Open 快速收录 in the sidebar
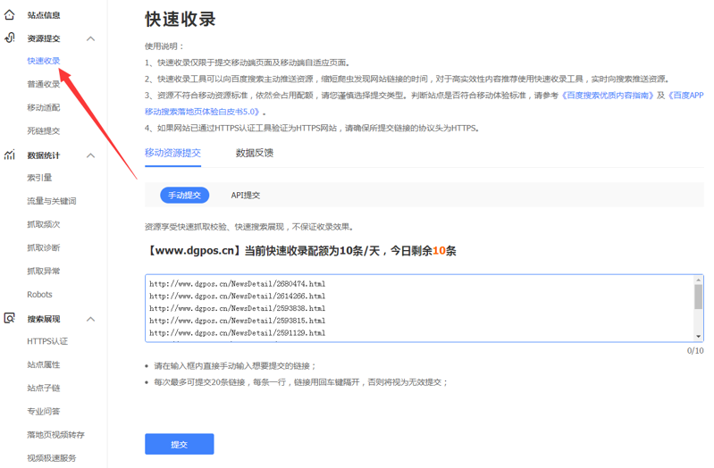714x468 pixels. [43, 61]
